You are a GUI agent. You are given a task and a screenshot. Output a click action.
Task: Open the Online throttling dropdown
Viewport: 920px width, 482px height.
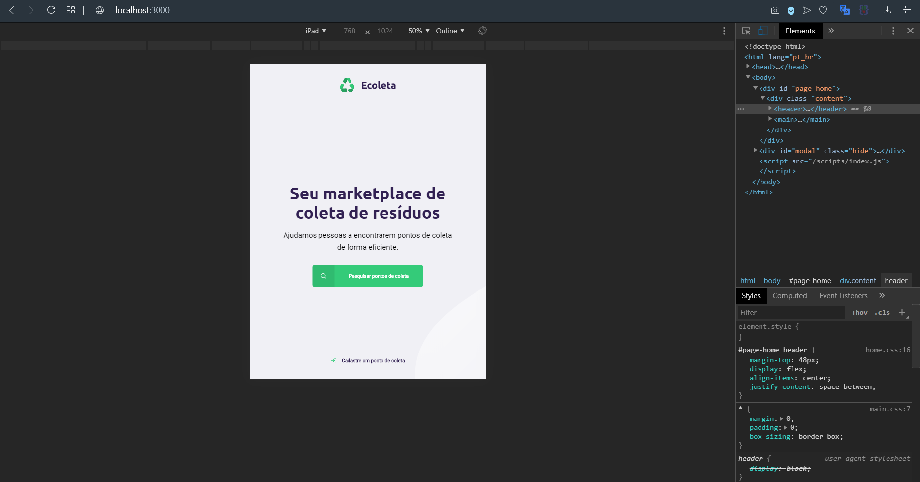click(450, 31)
